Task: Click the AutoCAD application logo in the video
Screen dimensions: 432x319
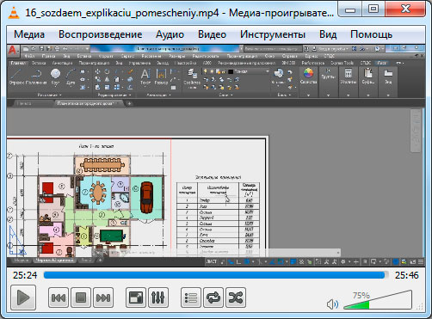Action: pos(12,50)
